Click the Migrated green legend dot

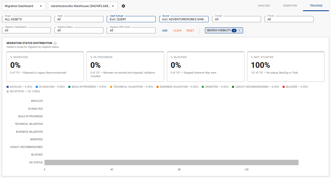click(203, 87)
